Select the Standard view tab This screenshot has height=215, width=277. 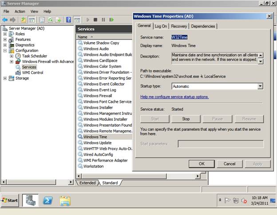(x=110, y=183)
